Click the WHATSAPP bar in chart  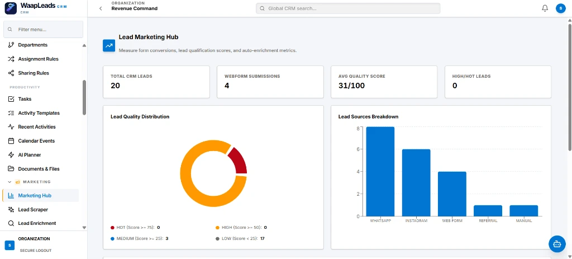point(380,171)
